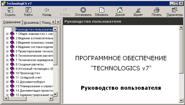The width and height of the screenshot is (185, 105).
Task: Click the book icon of 6 Технологические расчеты
Action: pos(12,56)
